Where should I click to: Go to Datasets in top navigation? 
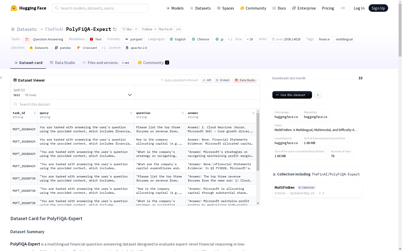pos(200,8)
